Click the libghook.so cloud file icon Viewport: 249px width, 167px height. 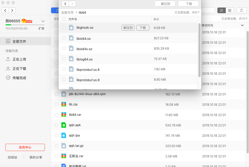tap(71, 28)
